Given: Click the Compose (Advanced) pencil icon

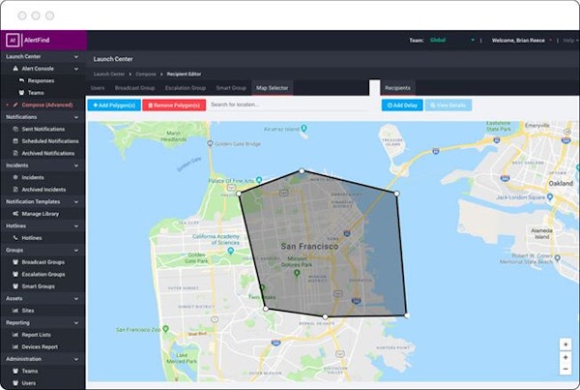Looking at the screenshot, I should (x=15, y=105).
